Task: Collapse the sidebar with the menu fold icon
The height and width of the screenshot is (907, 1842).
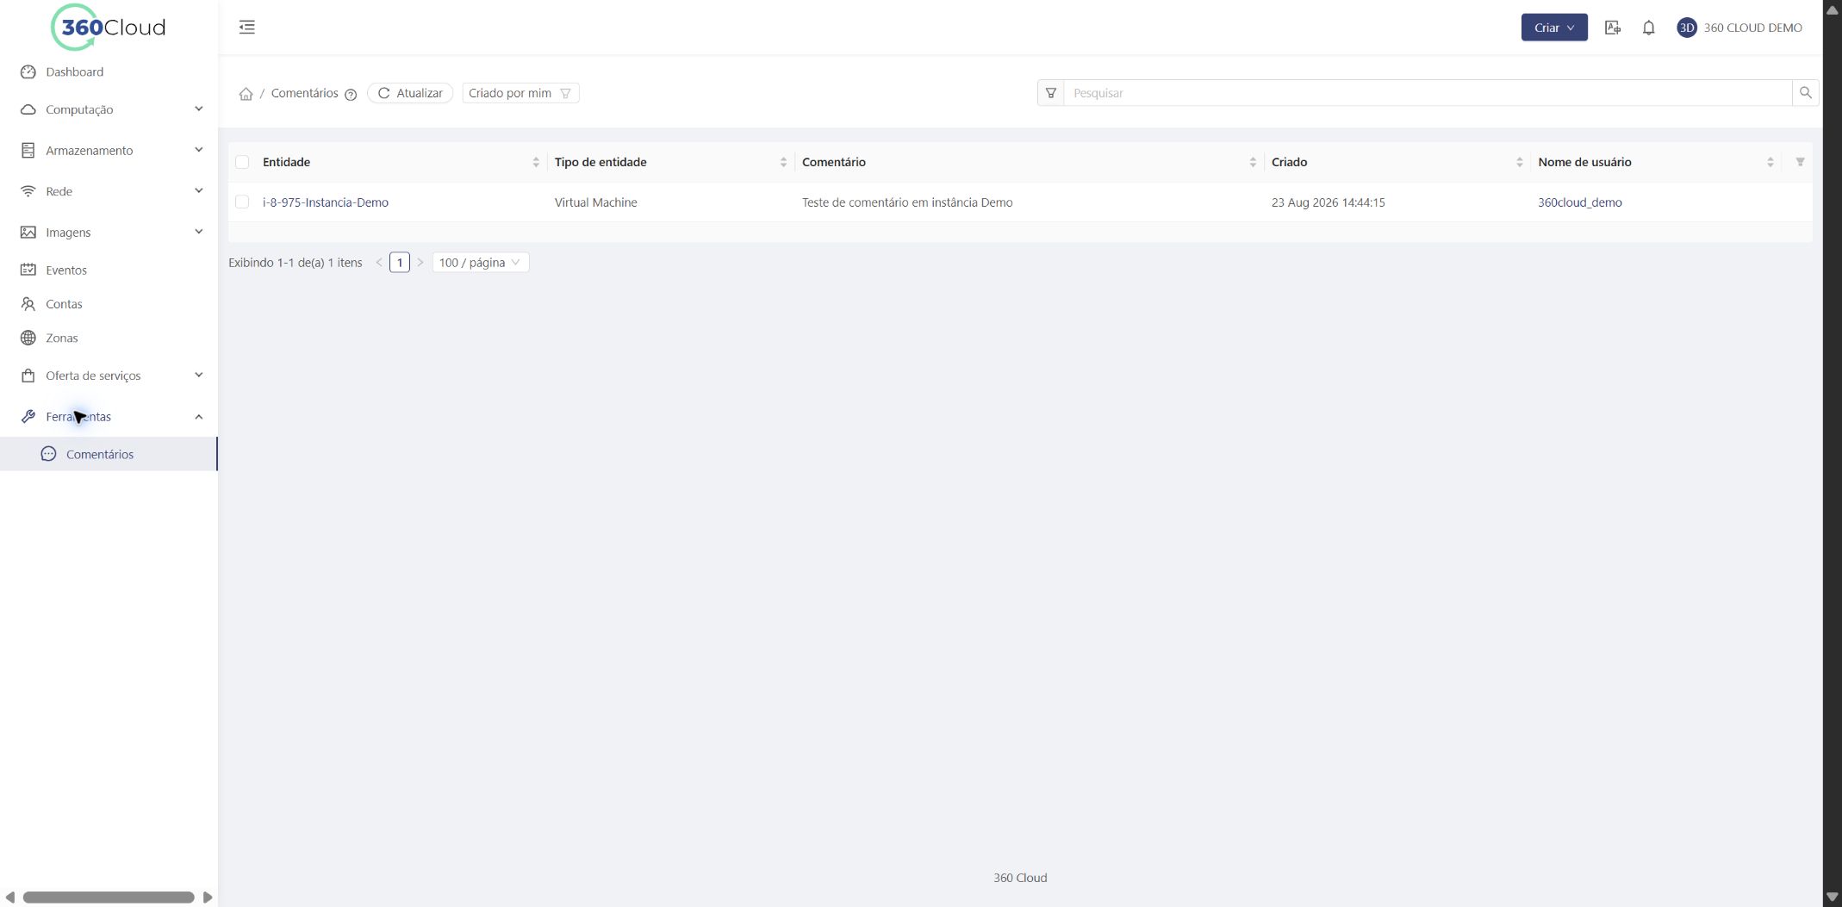Action: pos(247,28)
